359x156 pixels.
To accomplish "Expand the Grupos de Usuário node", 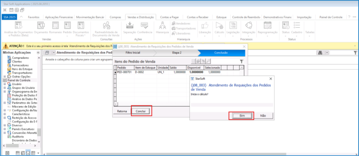I will coord(4,88).
